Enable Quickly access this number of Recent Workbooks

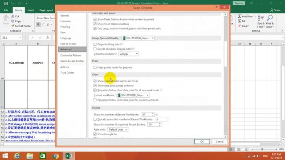95,120
